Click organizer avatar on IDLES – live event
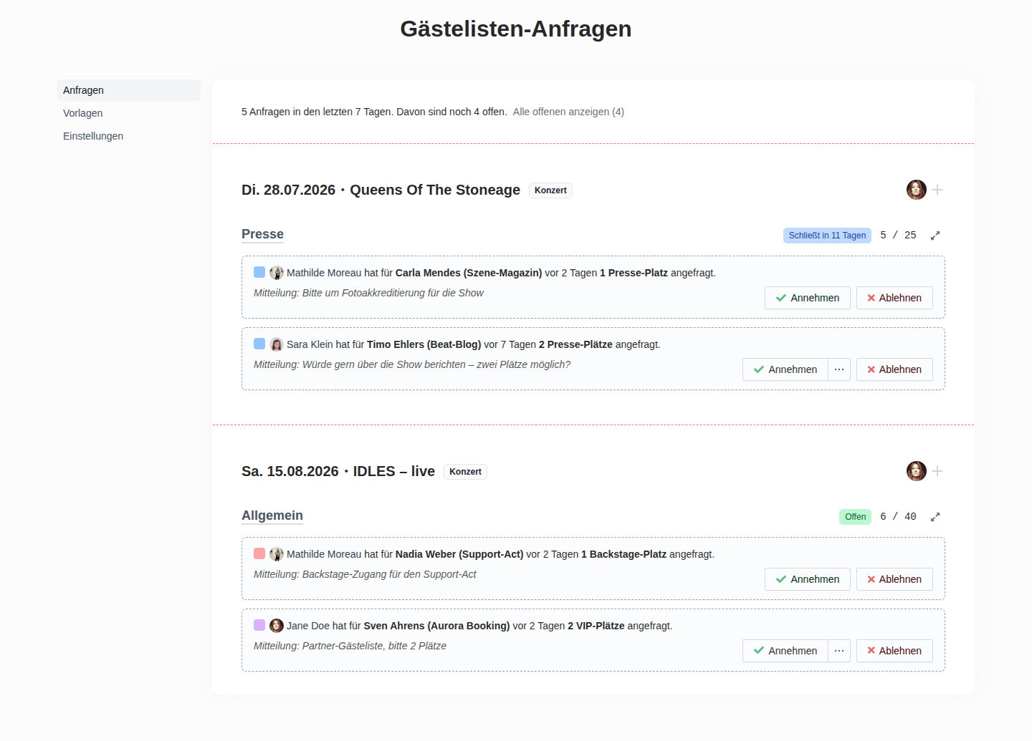This screenshot has width=1032, height=741. [917, 471]
